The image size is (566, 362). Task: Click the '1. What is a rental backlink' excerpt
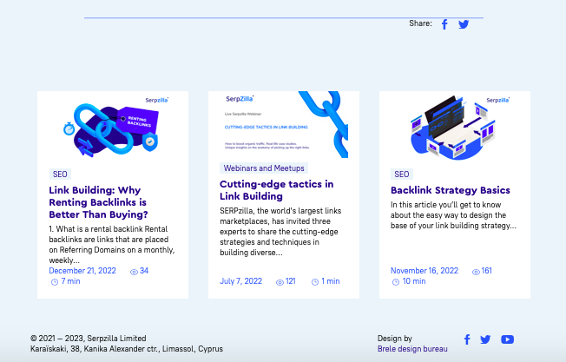pyautogui.click(x=112, y=244)
